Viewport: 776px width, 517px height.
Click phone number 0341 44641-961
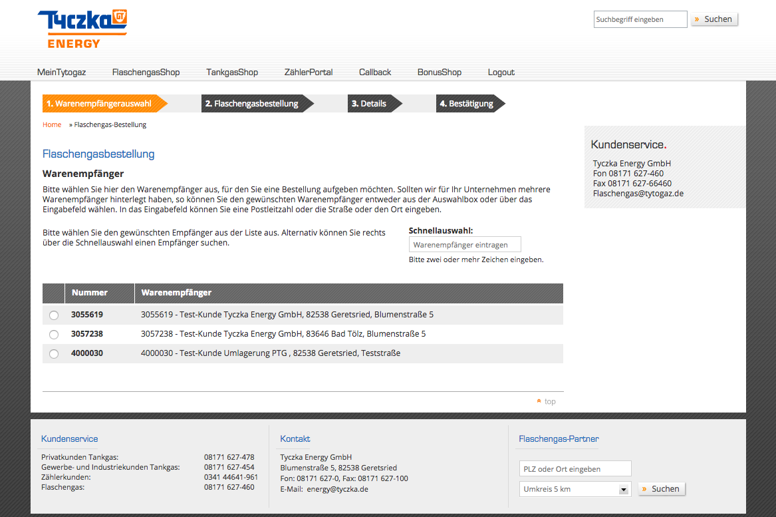pos(231,477)
